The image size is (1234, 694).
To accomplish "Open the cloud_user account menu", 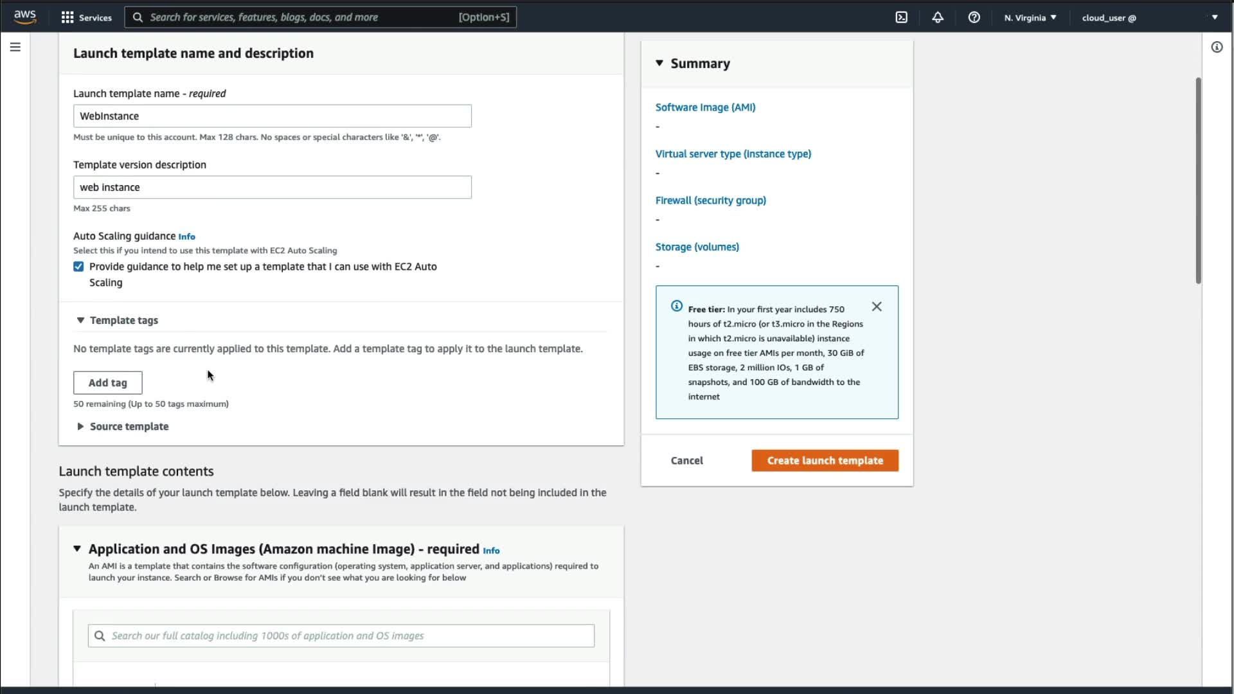I will pos(1149,17).
